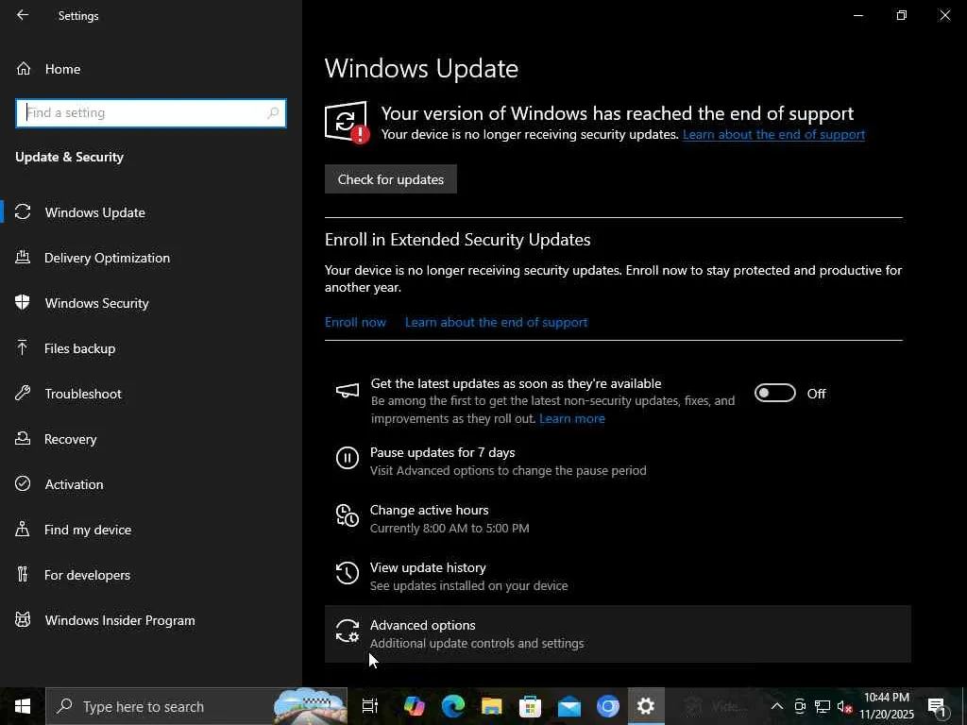The image size is (967, 725).
Task: Click the search magnifier in Find a setting
Action: pos(273,113)
